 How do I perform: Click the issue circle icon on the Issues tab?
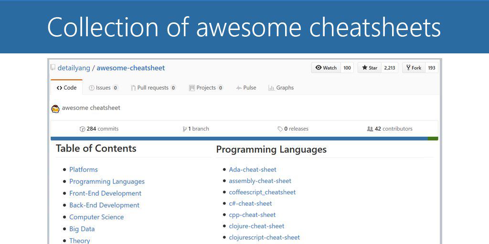coord(92,88)
